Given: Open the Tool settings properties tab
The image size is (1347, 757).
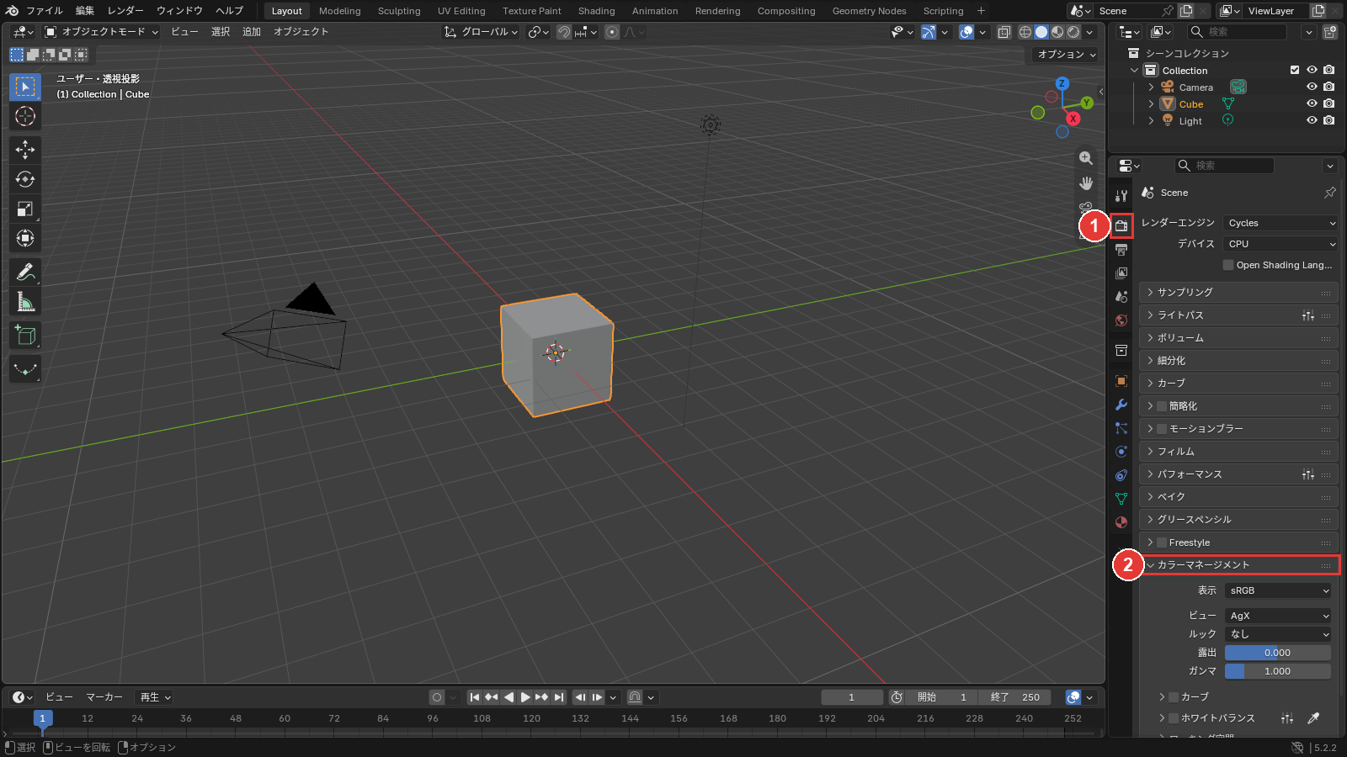Looking at the screenshot, I should (1121, 196).
